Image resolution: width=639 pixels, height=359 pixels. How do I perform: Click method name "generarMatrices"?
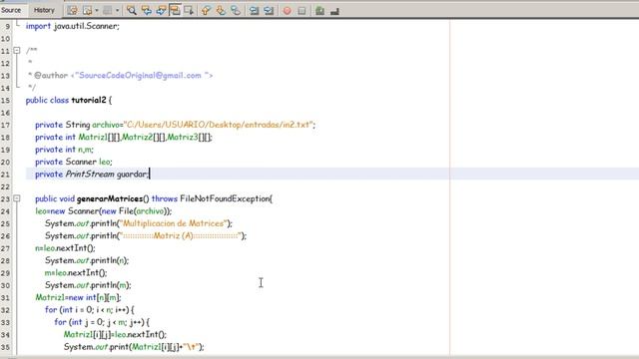click(110, 198)
